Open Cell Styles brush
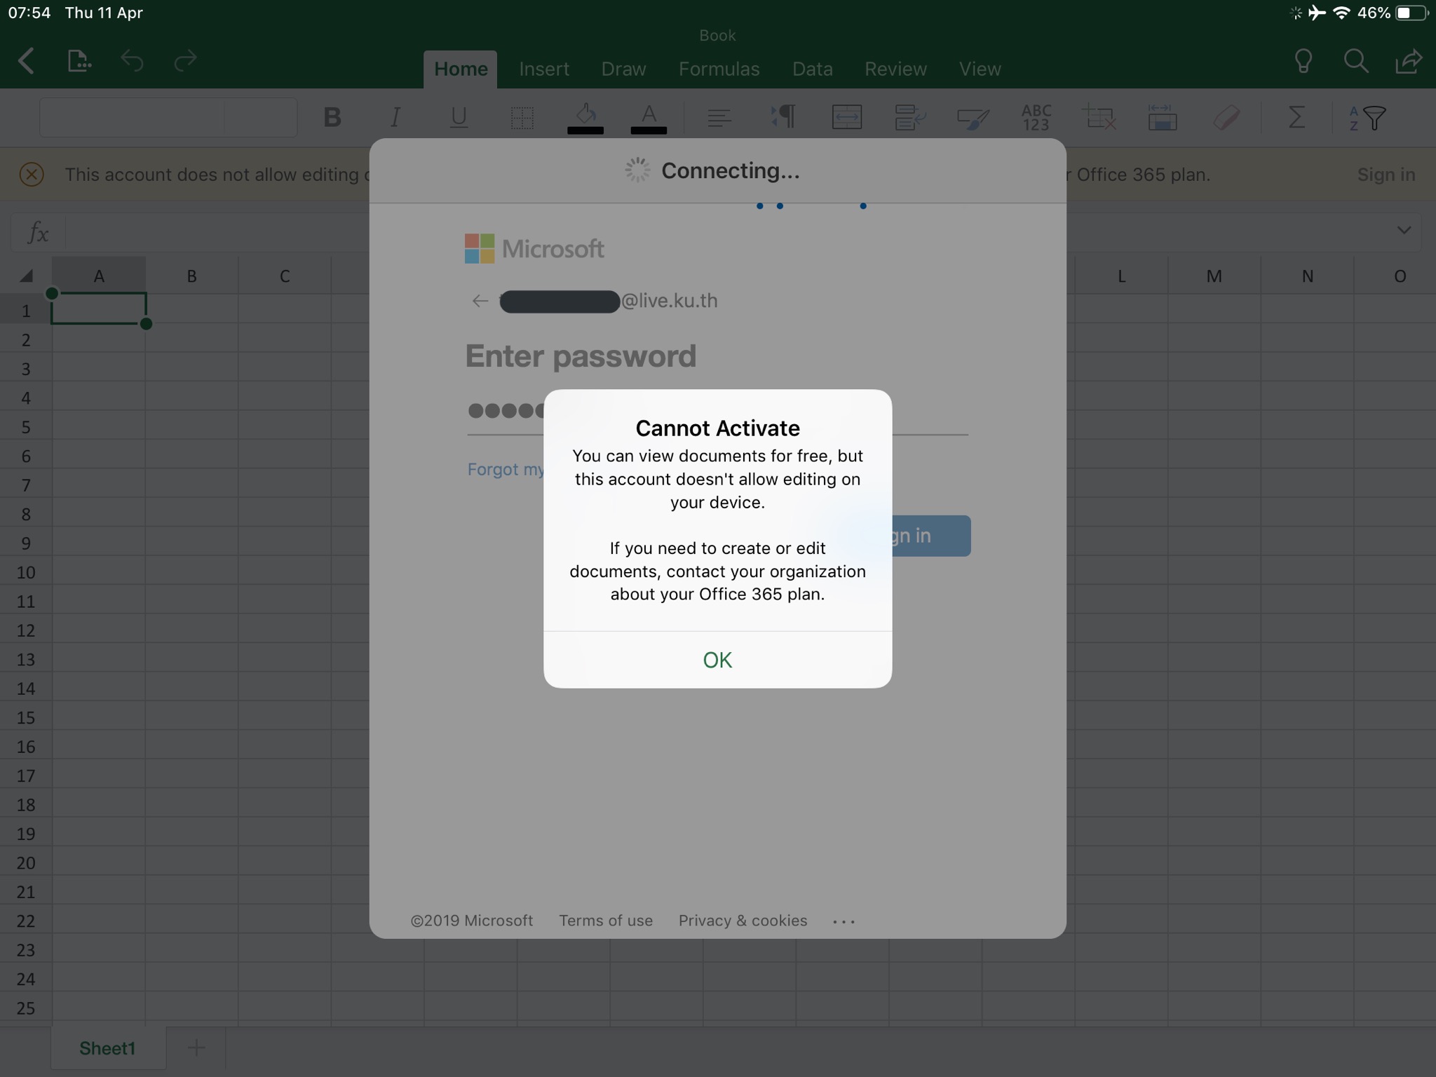The image size is (1436, 1077). coord(973,118)
